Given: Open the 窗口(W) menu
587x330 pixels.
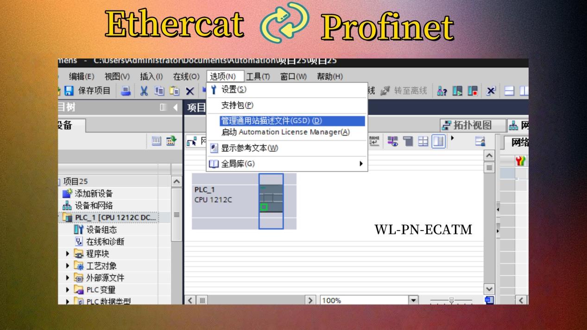Looking at the screenshot, I should pyautogui.click(x=294, y=76).
